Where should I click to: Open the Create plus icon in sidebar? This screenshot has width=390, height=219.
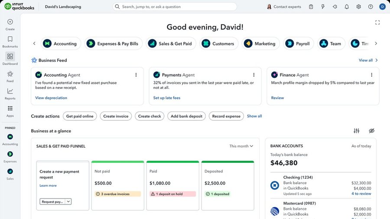click(10, 22)
